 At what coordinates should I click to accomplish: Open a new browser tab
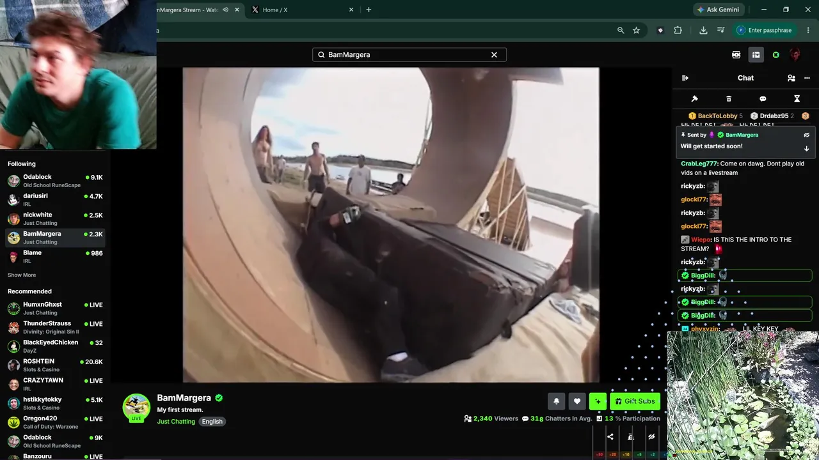pyautogui.click(x=369, y=10)
